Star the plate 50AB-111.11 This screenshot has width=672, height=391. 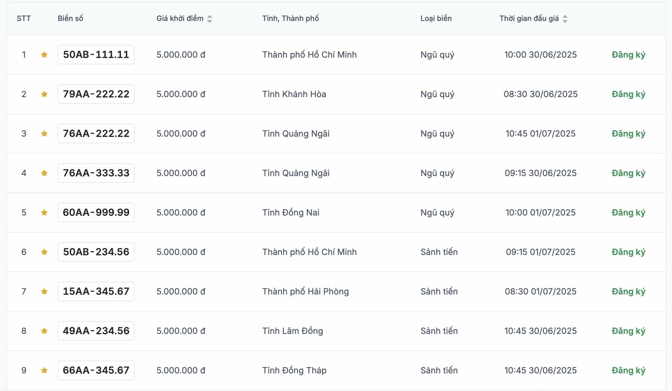(44, 55)
